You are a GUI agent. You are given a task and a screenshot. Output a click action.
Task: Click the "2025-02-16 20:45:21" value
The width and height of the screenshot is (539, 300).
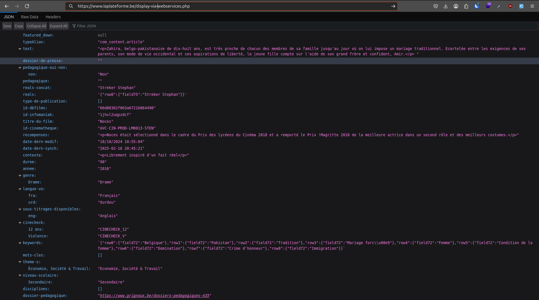click(121, 148)
